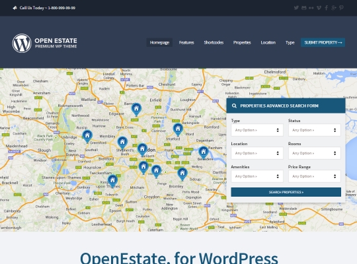Open the Type menu in navigation bar
The image size is (357, 264).
(290, 42)
